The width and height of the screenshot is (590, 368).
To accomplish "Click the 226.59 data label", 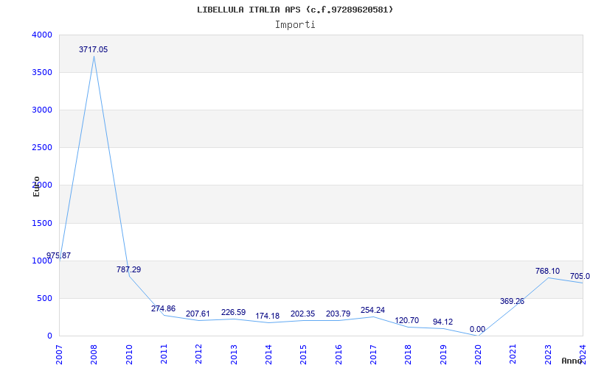I will [233, 312].
